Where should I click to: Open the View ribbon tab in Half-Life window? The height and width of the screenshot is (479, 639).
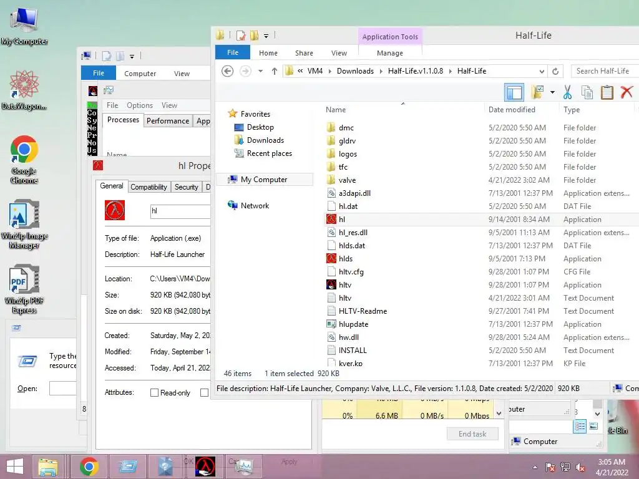pyautogui.click(x=339, y=53)
